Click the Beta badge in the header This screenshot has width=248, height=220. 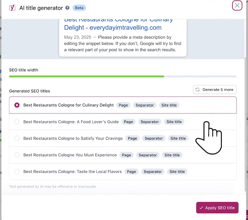79,8
